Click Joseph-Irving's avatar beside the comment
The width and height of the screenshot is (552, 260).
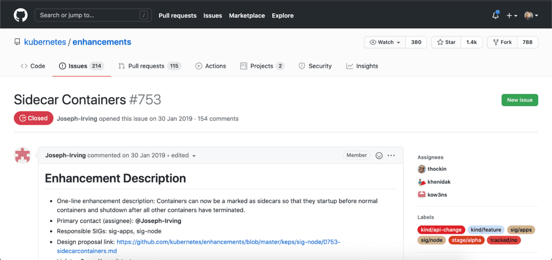tap(23, 156)
